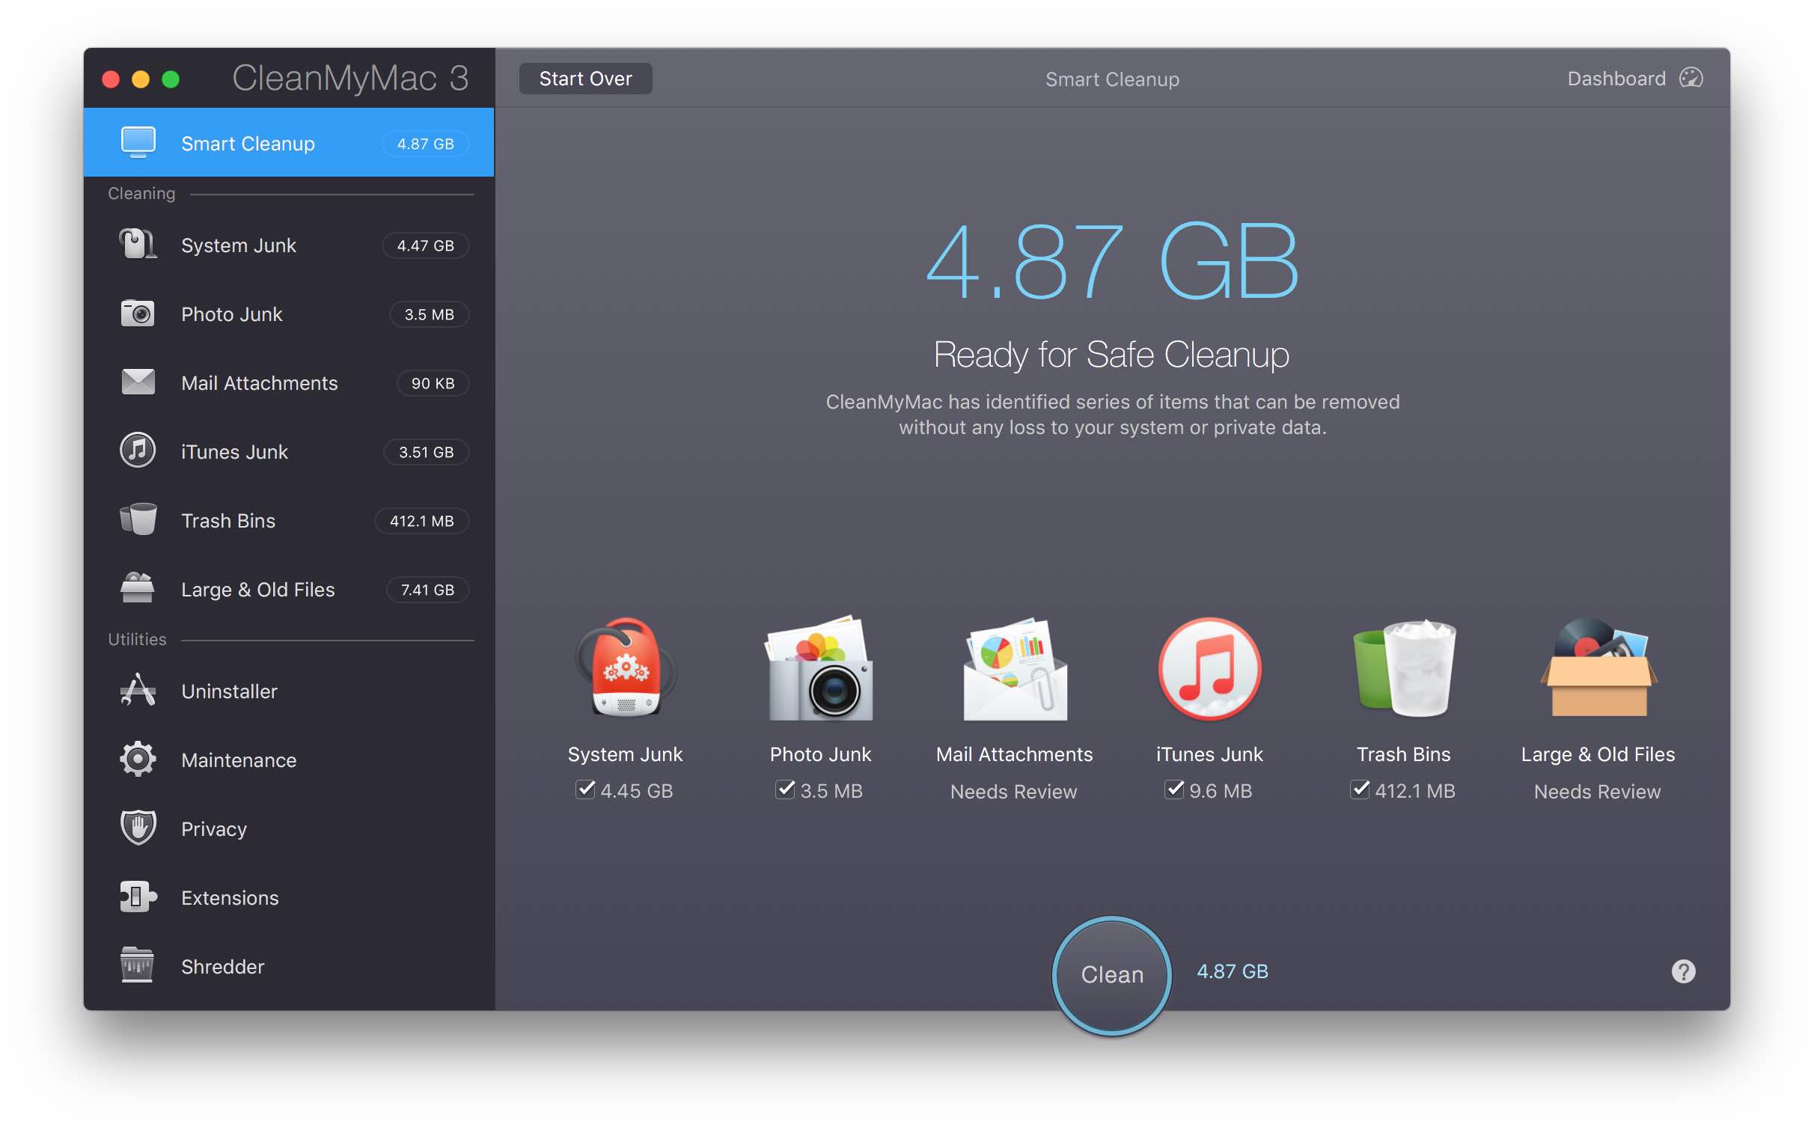
Task: Uncheck the Trash Bins 412.1 MB checkbox
Action: [x=1360, y=790]
